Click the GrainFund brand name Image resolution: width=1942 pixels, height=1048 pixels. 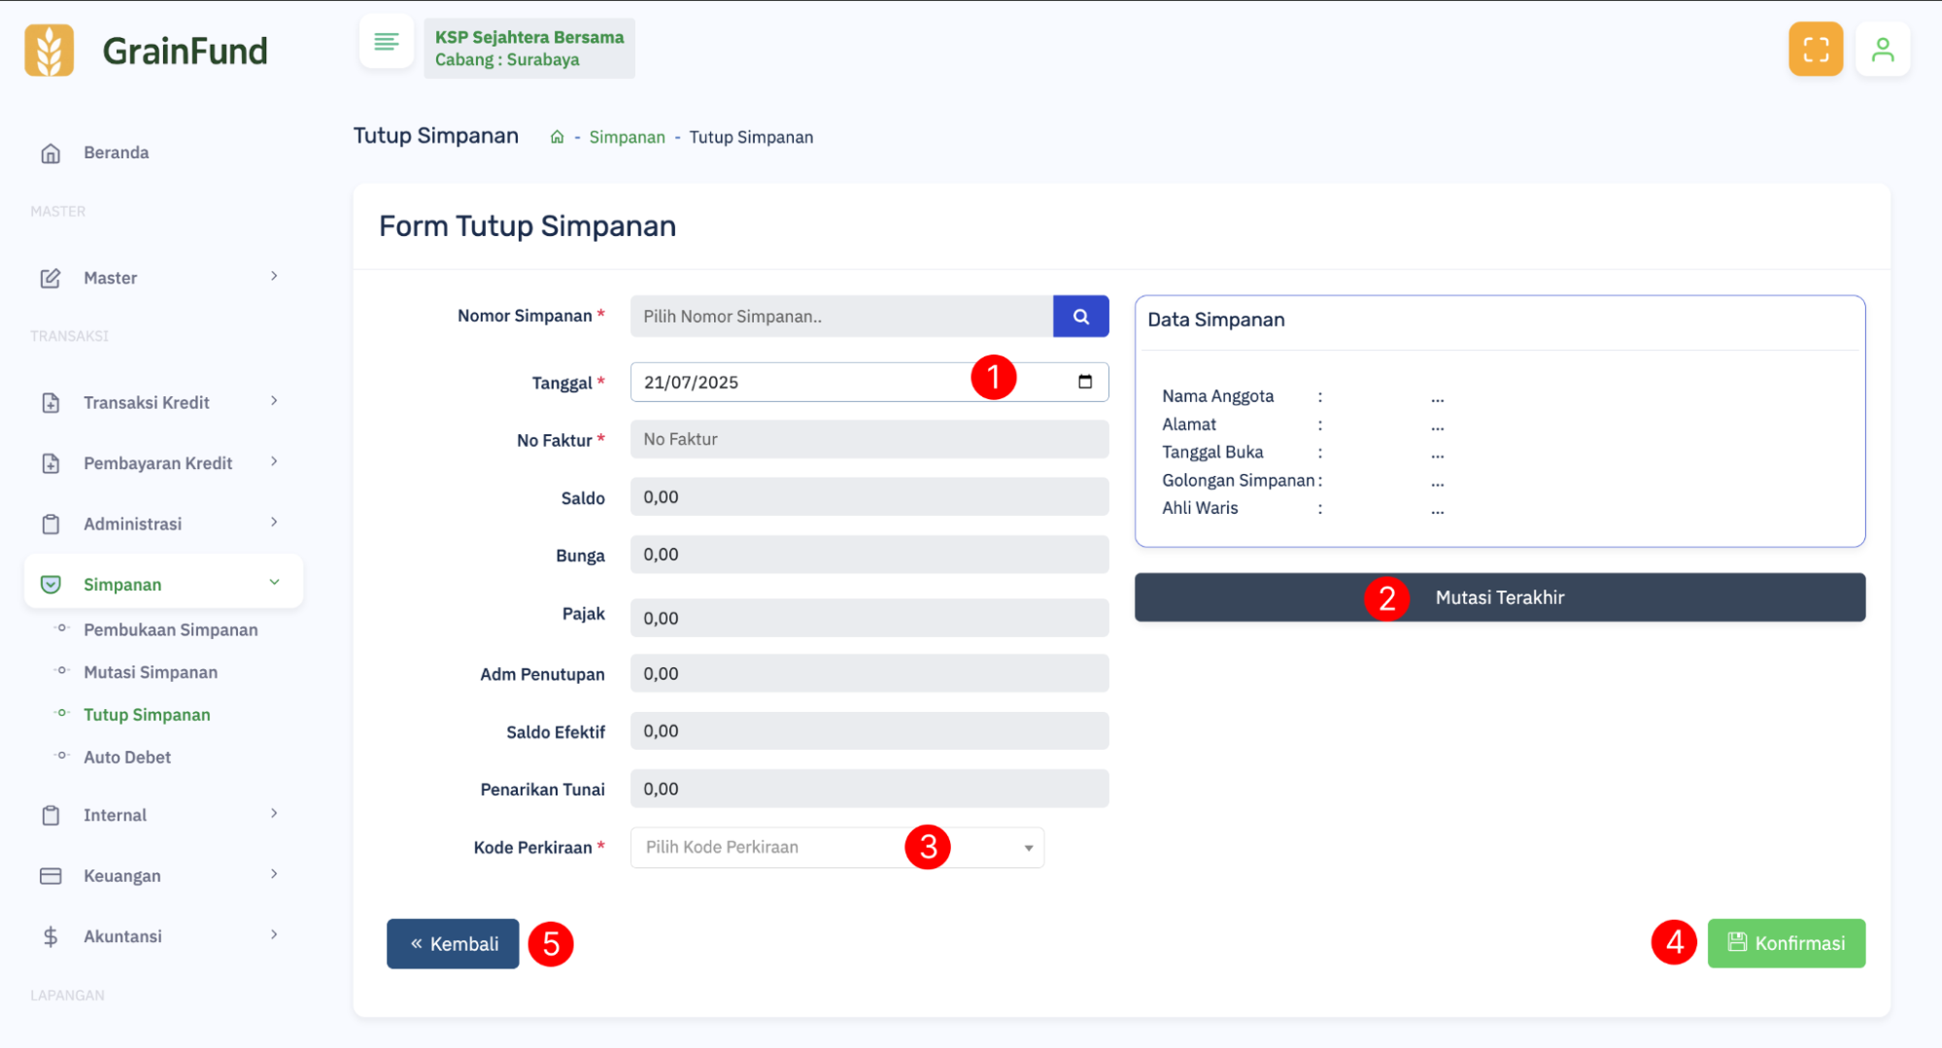tap(185, 51)
